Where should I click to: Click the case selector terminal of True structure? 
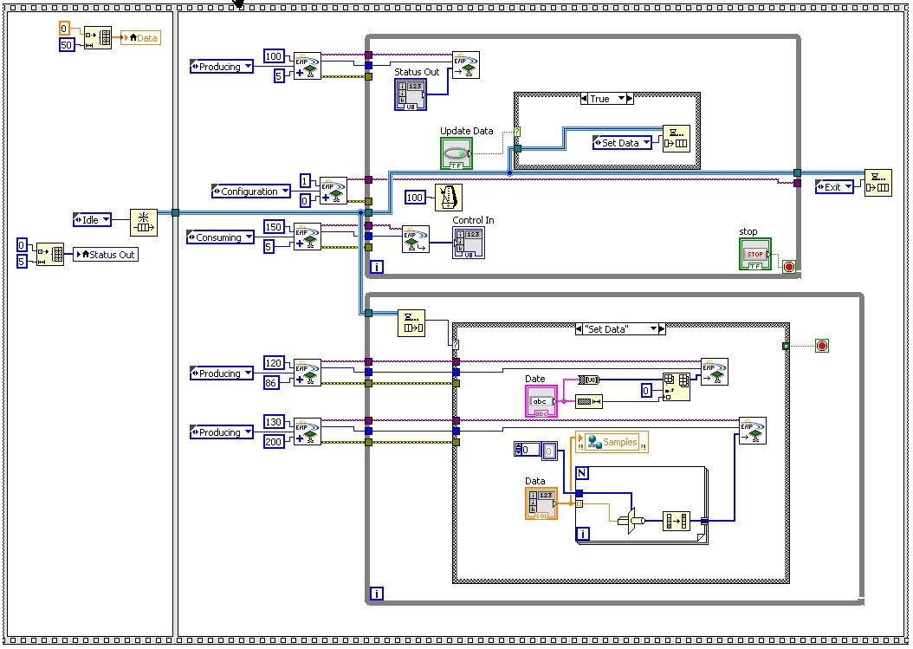[x=516, y=132]
